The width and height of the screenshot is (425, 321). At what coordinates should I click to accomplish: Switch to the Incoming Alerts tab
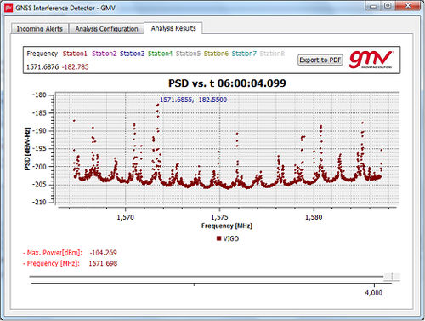pyautogui.click(x=40, y=29)
